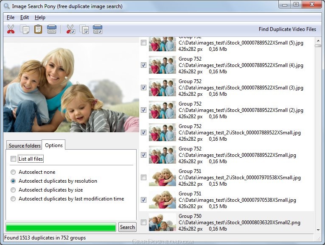
Task: Click Copy checked files icon
Action: click(84, 29)
